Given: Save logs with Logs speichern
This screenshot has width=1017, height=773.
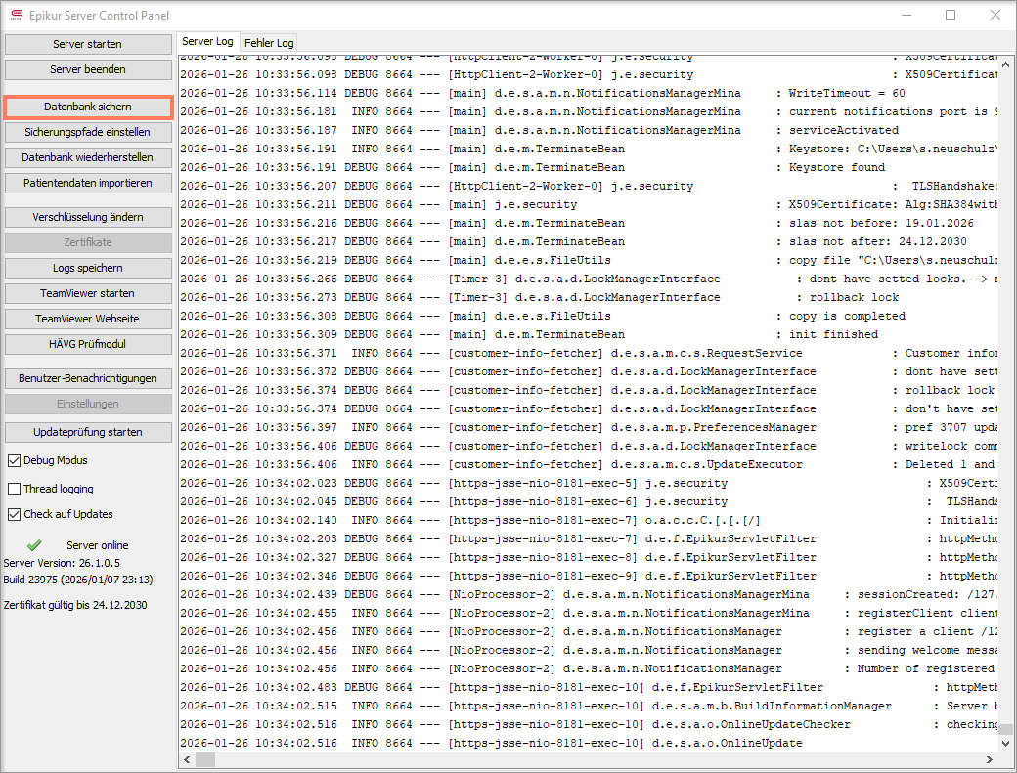Looking at the screenshot, I should pos(88,268).
